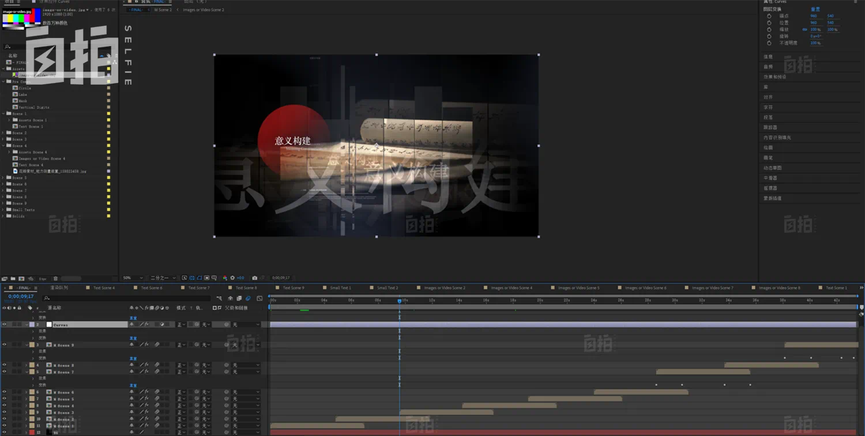This screenshot has width=865, height=436.
Task: Switch to Text Scene 4 timeline tab
Action: (x=104, y=288)
